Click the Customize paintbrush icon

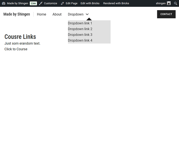[41, 3]
